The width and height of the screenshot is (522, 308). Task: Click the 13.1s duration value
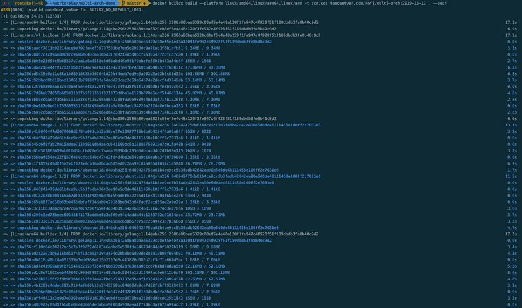[x=511, y=125]
